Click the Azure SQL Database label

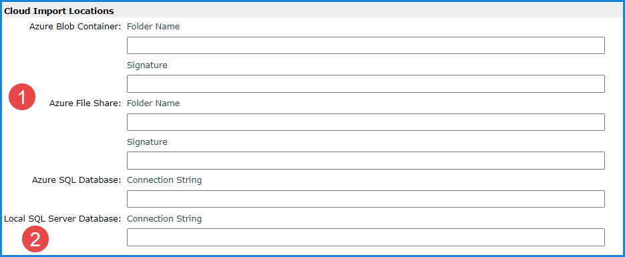pos(77,180)
